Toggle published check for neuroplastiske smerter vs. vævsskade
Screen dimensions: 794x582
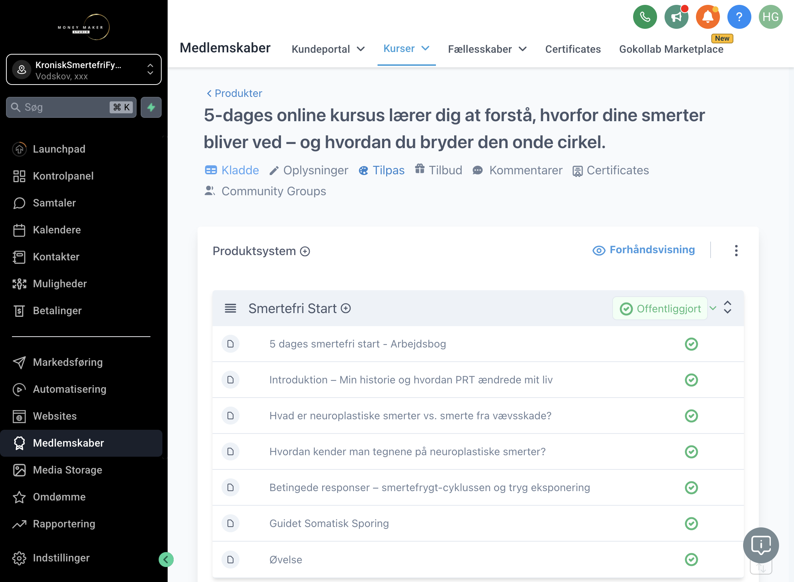click(691, 416)
